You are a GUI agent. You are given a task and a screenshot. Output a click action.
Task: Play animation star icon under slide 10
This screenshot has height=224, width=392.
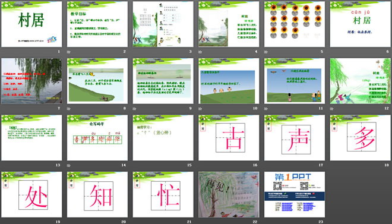[200, 109]
